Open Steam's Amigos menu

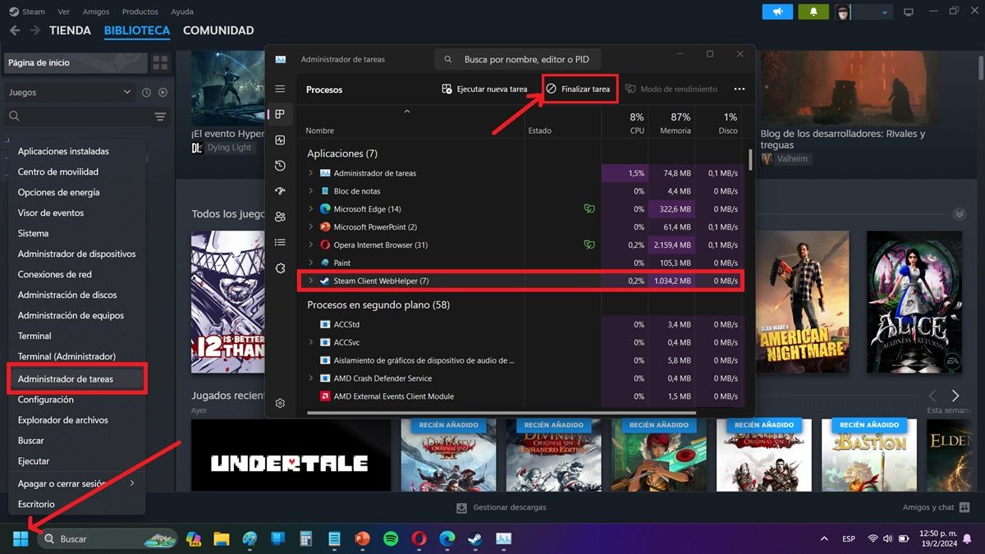pyautogui.click(x=96, y=11)
